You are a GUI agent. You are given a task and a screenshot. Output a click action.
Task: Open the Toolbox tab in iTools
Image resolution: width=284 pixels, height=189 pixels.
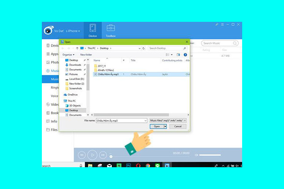click(111, 30)
